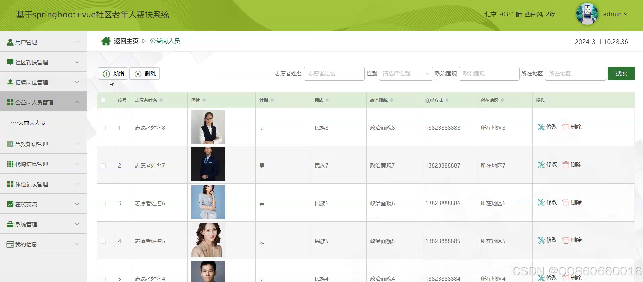Open the 用户管理 menu label

point(26,42)
